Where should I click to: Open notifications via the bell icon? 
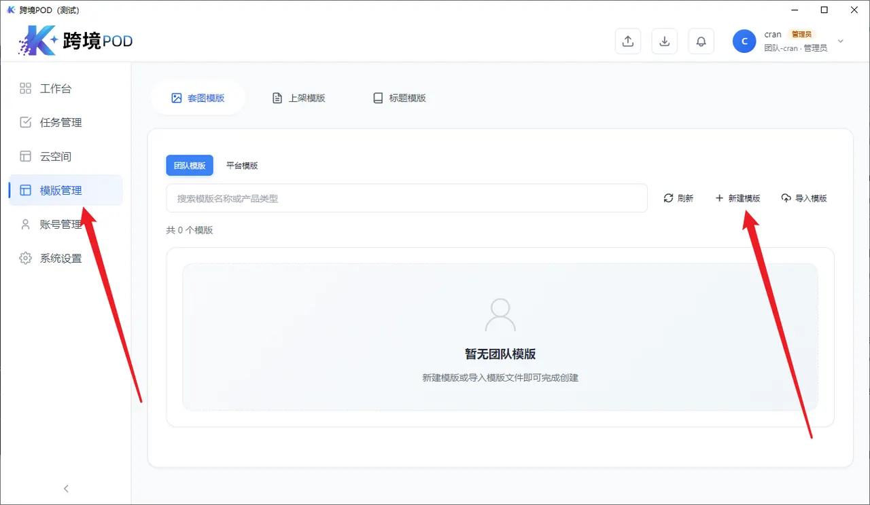[701, 41]
